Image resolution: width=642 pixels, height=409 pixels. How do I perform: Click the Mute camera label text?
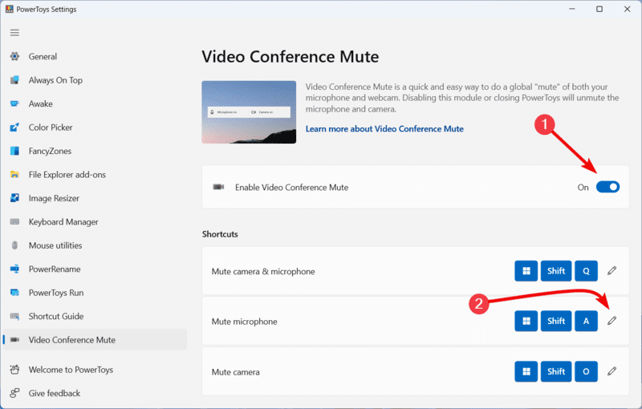(235, 372)
